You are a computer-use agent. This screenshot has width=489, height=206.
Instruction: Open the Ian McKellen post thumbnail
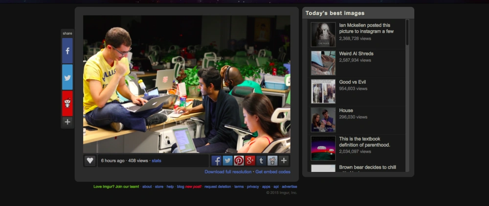click(323, 35)
